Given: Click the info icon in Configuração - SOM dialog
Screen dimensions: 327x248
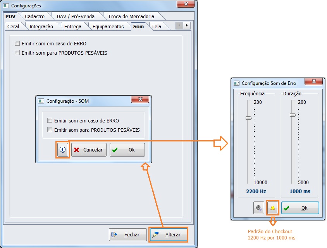Looking at the screenshot, I should click(63, 150).
